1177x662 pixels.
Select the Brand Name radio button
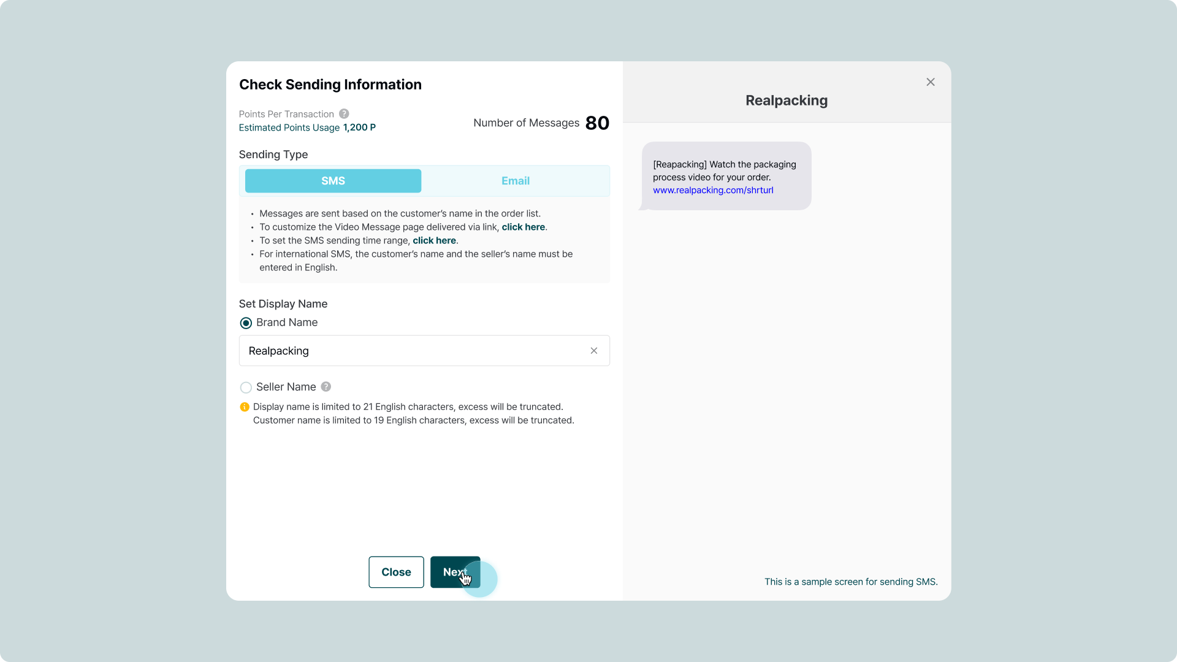246,323
